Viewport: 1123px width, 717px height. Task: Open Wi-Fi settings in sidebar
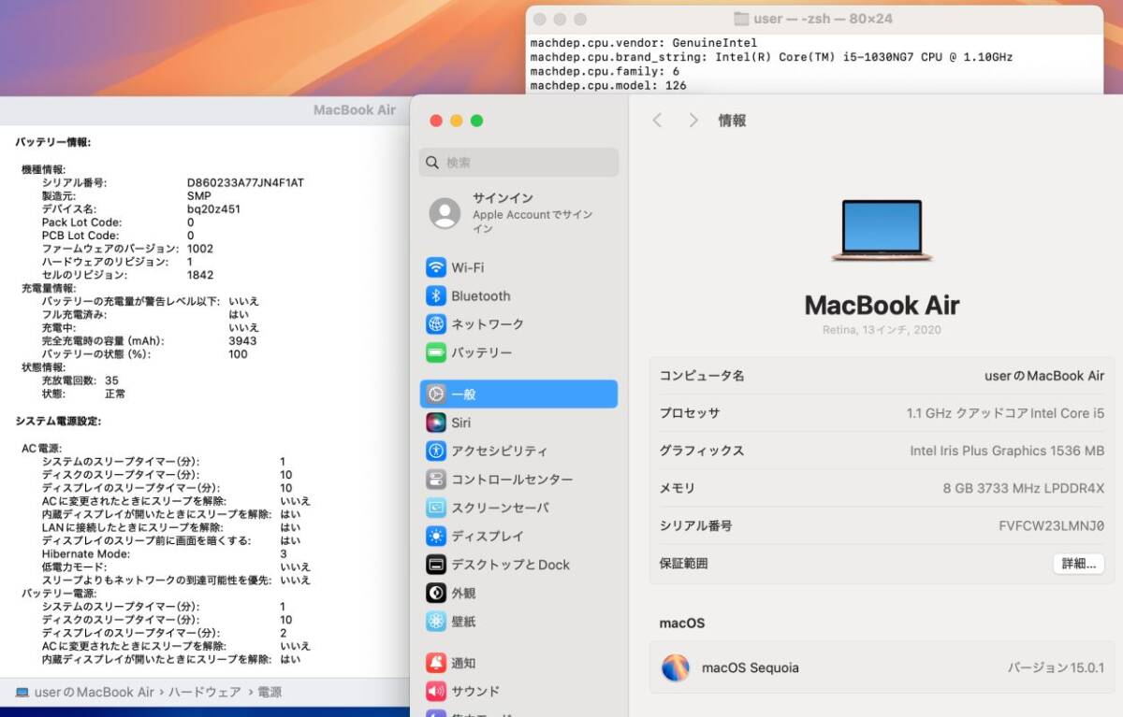(467, 267)
